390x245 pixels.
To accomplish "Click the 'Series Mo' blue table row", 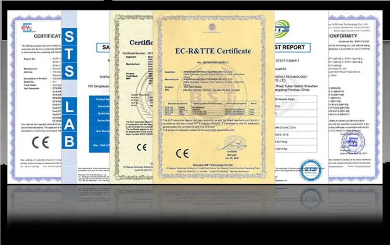I will pyautogui.click(x=99, y=121).
